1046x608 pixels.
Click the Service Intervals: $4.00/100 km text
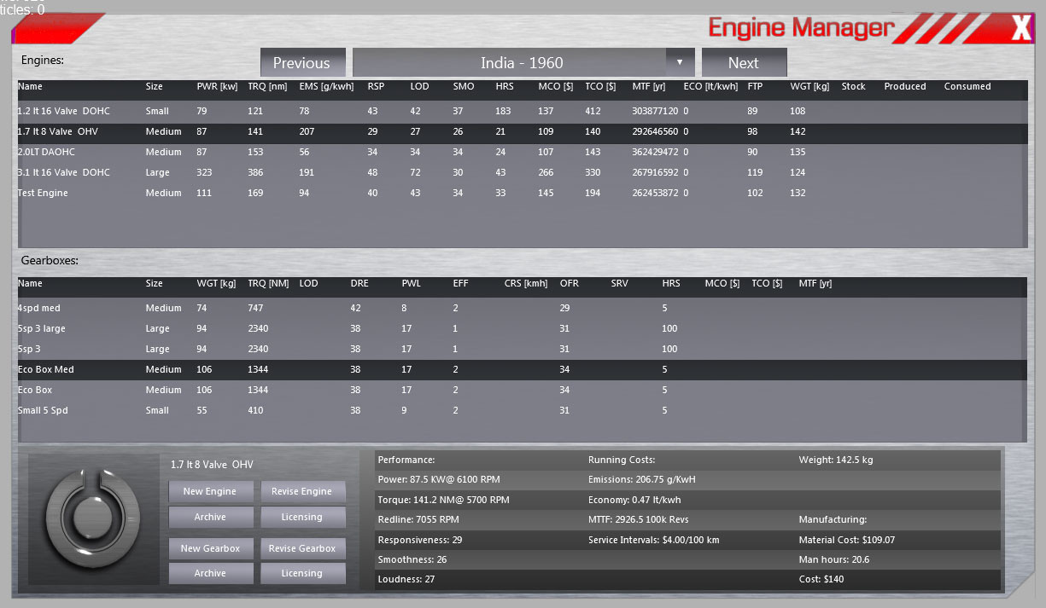tap(653, 540)
